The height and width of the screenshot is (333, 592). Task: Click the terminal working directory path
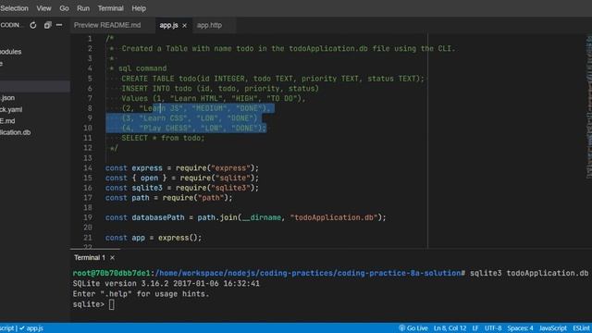point(308,273)
